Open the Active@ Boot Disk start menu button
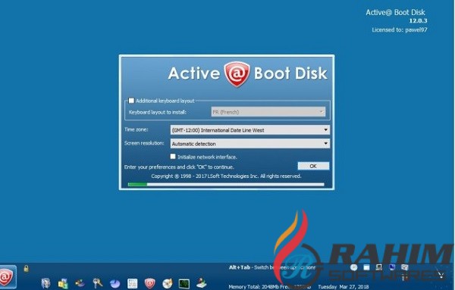The image size is (455, 290). tap(8, 277)
